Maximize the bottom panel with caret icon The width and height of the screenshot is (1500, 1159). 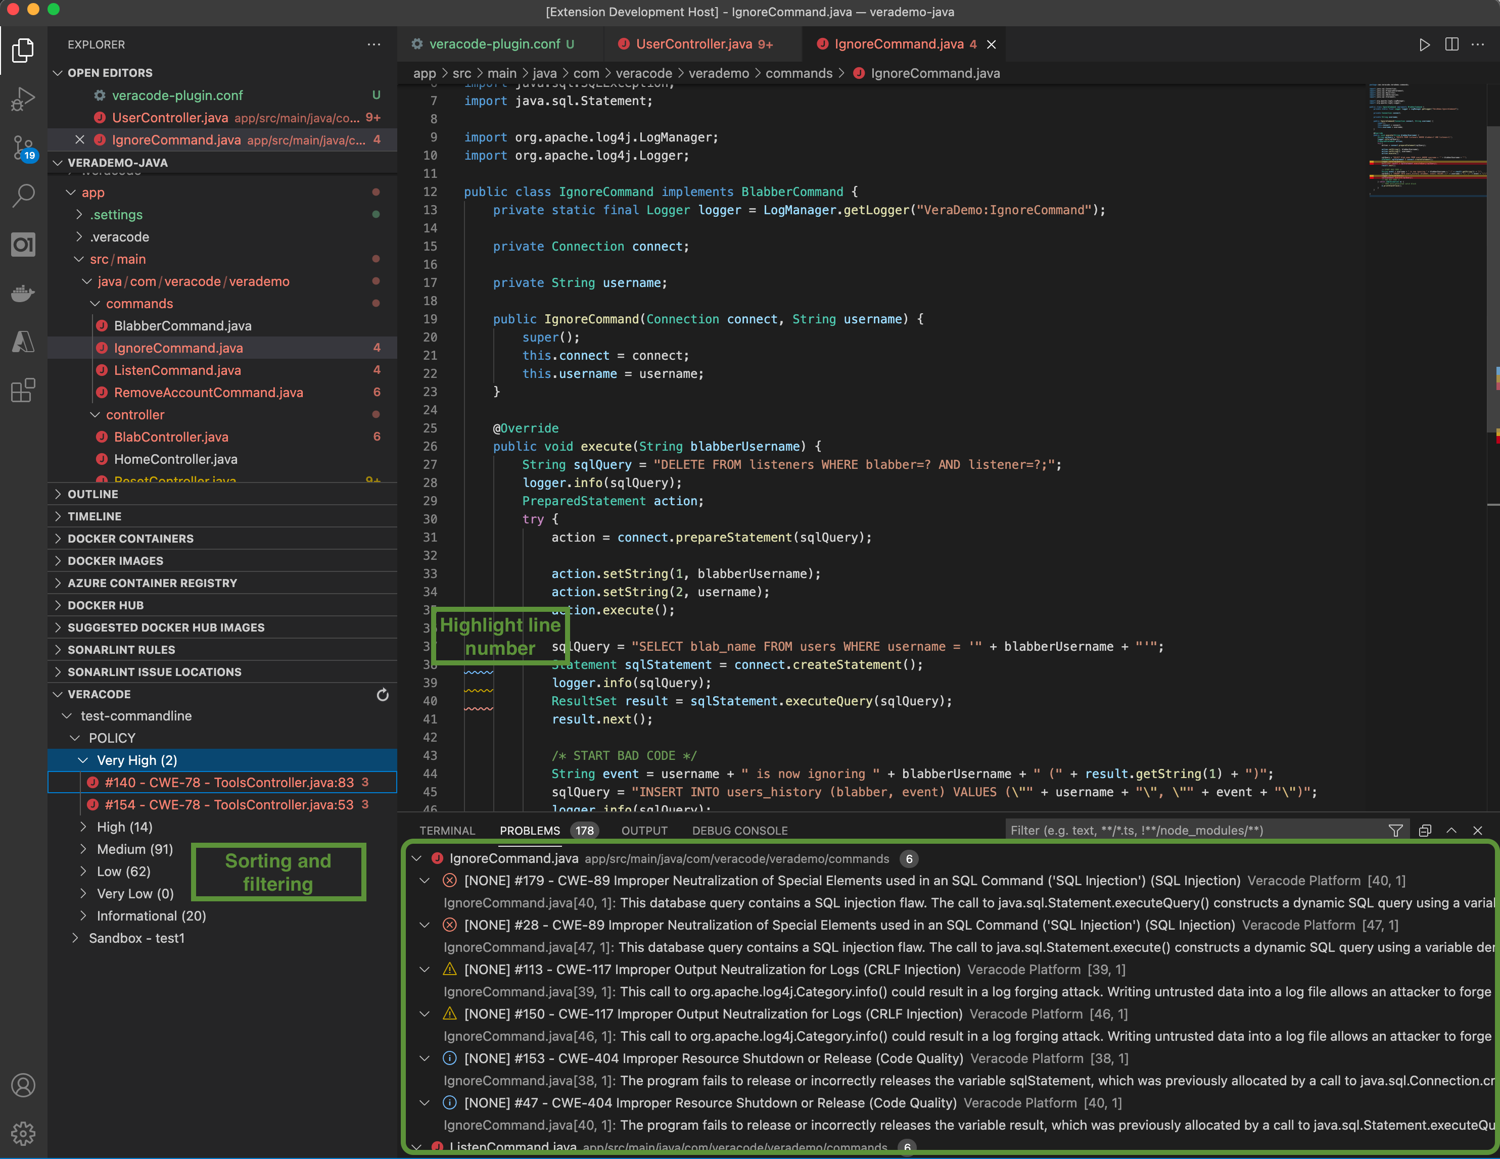click(1451, 831)
